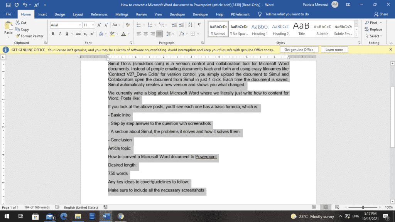Viewport: 395px width, 222px height.
Task: Open File Explorer from the taskbar
Action: pyautogui.click(x=78, y=216)
